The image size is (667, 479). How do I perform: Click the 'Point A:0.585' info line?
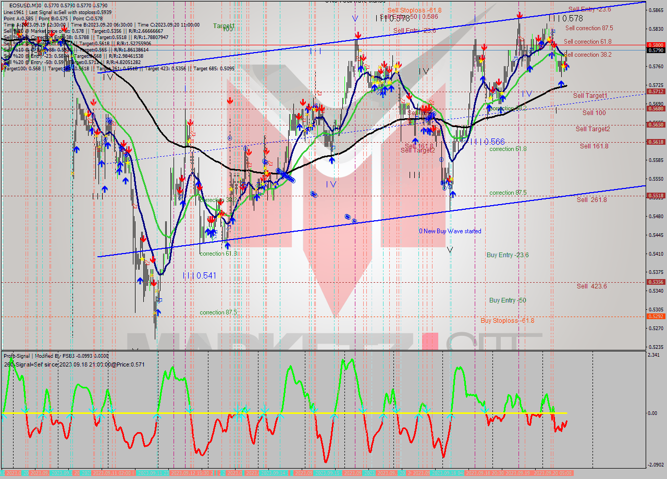18,19
